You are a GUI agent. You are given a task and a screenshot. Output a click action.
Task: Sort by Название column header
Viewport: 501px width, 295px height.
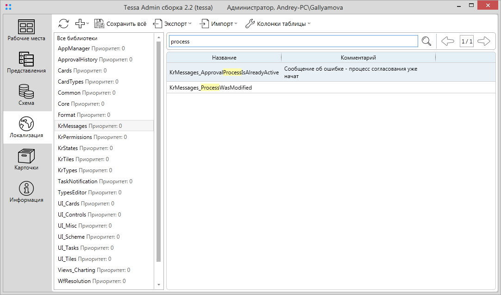pos(224,58)
